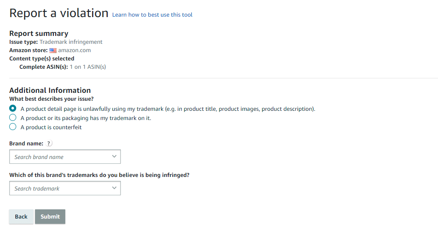Expand the Search trademark dropdown chevron

[x=114, y=188]
